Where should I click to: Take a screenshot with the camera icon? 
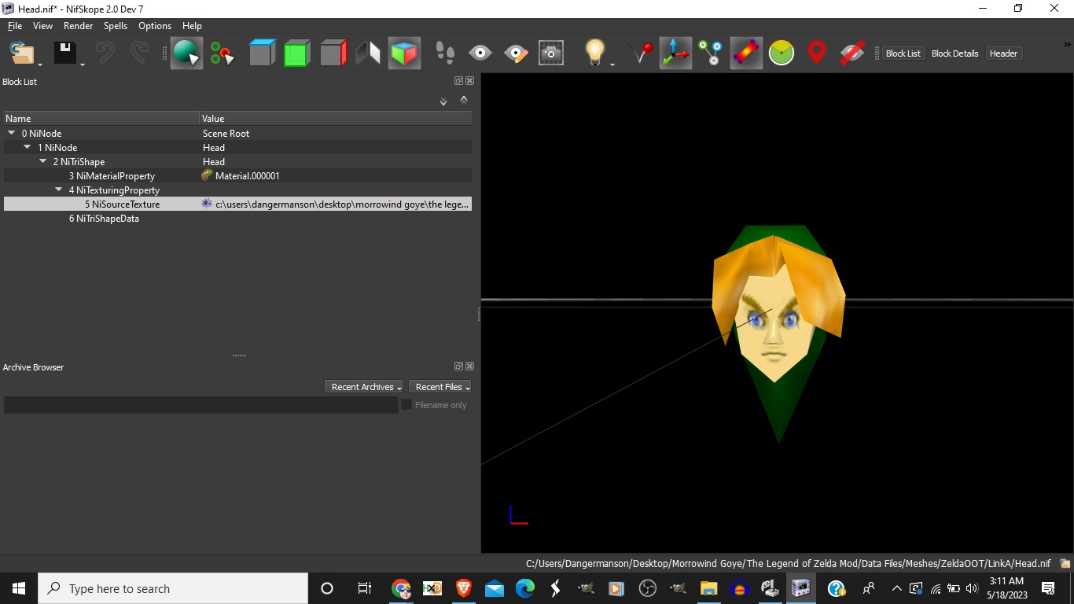coord(551,53)
